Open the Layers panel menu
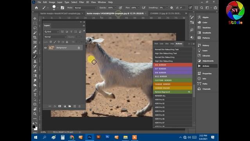The width and height of the screenshot is (250, 141). [84, 25]
